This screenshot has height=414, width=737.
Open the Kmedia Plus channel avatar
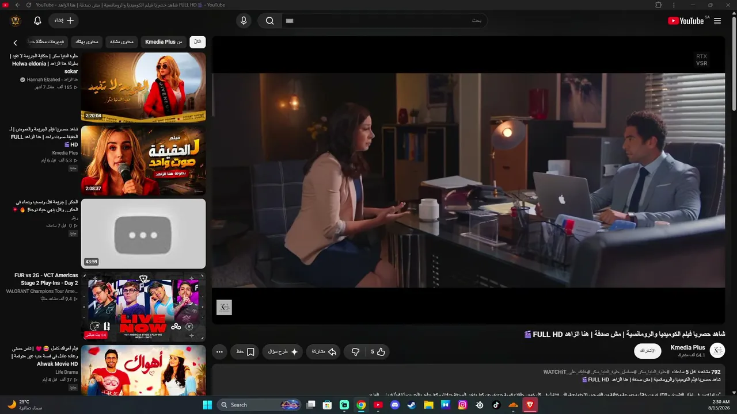pos(717,351)
